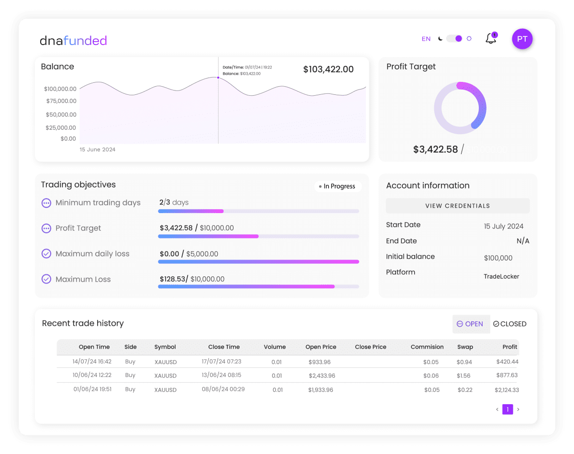This screenshot has height=454, width=574.
Task: Click the Maximum daily loss checkmark icon
Action: pyautogui.click(x=46, y=254)
